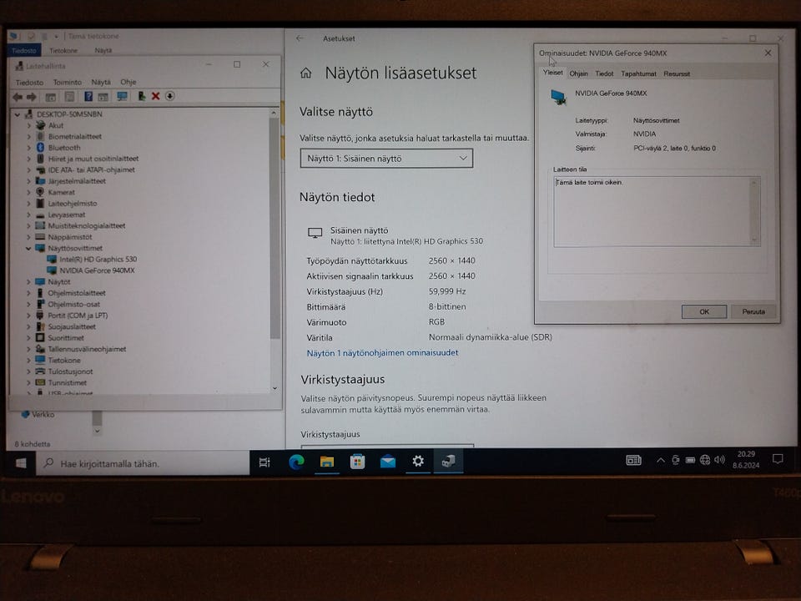Open the blue question mark Help toolbar icon

point(88,96)
